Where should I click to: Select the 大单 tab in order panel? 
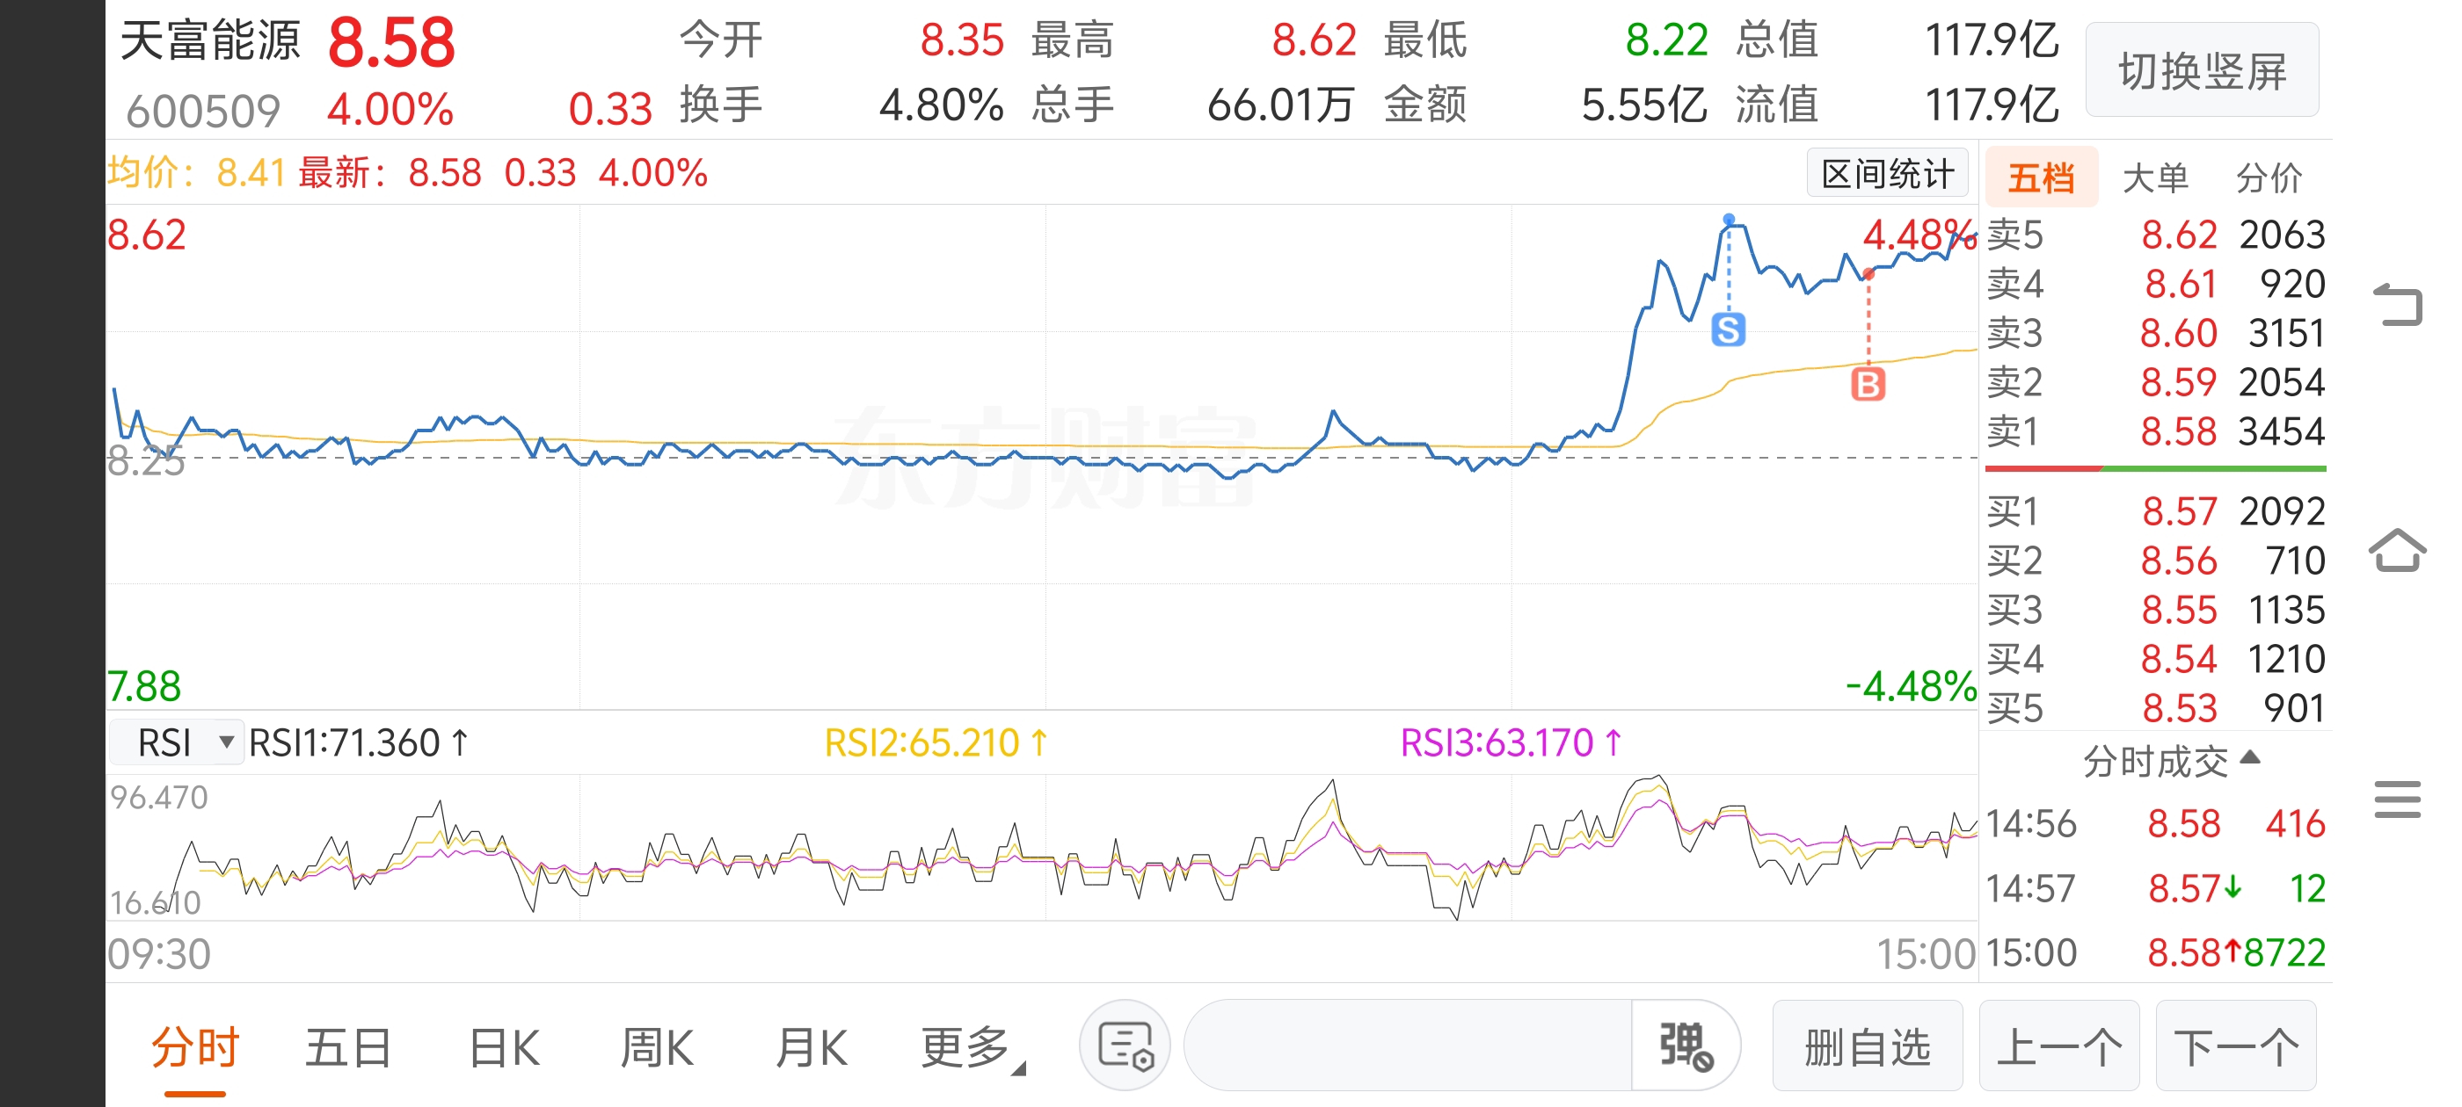(2154, 177)
